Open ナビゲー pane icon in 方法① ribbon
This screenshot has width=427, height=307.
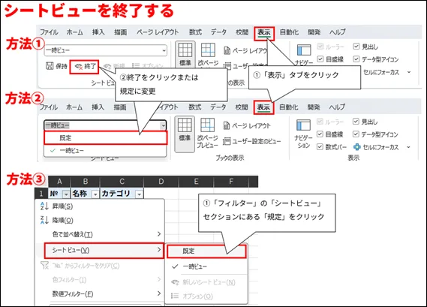[x=304, y=50]
